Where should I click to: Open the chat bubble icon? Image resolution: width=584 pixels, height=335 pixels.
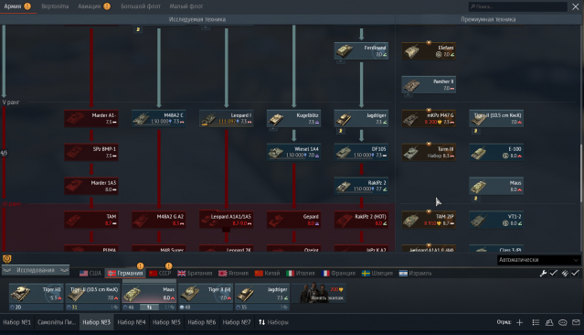(x=562, y=322)
